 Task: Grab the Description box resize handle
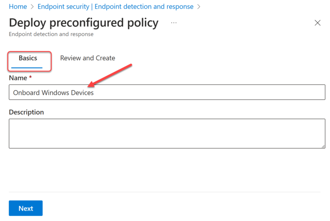[x=323, y=146]
